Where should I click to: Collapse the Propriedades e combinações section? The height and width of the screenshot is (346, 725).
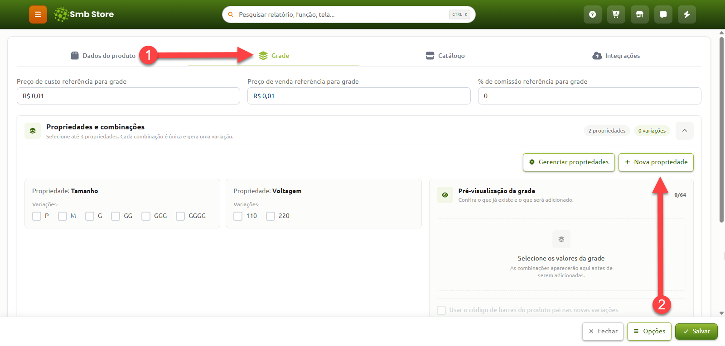click(685, 131)
